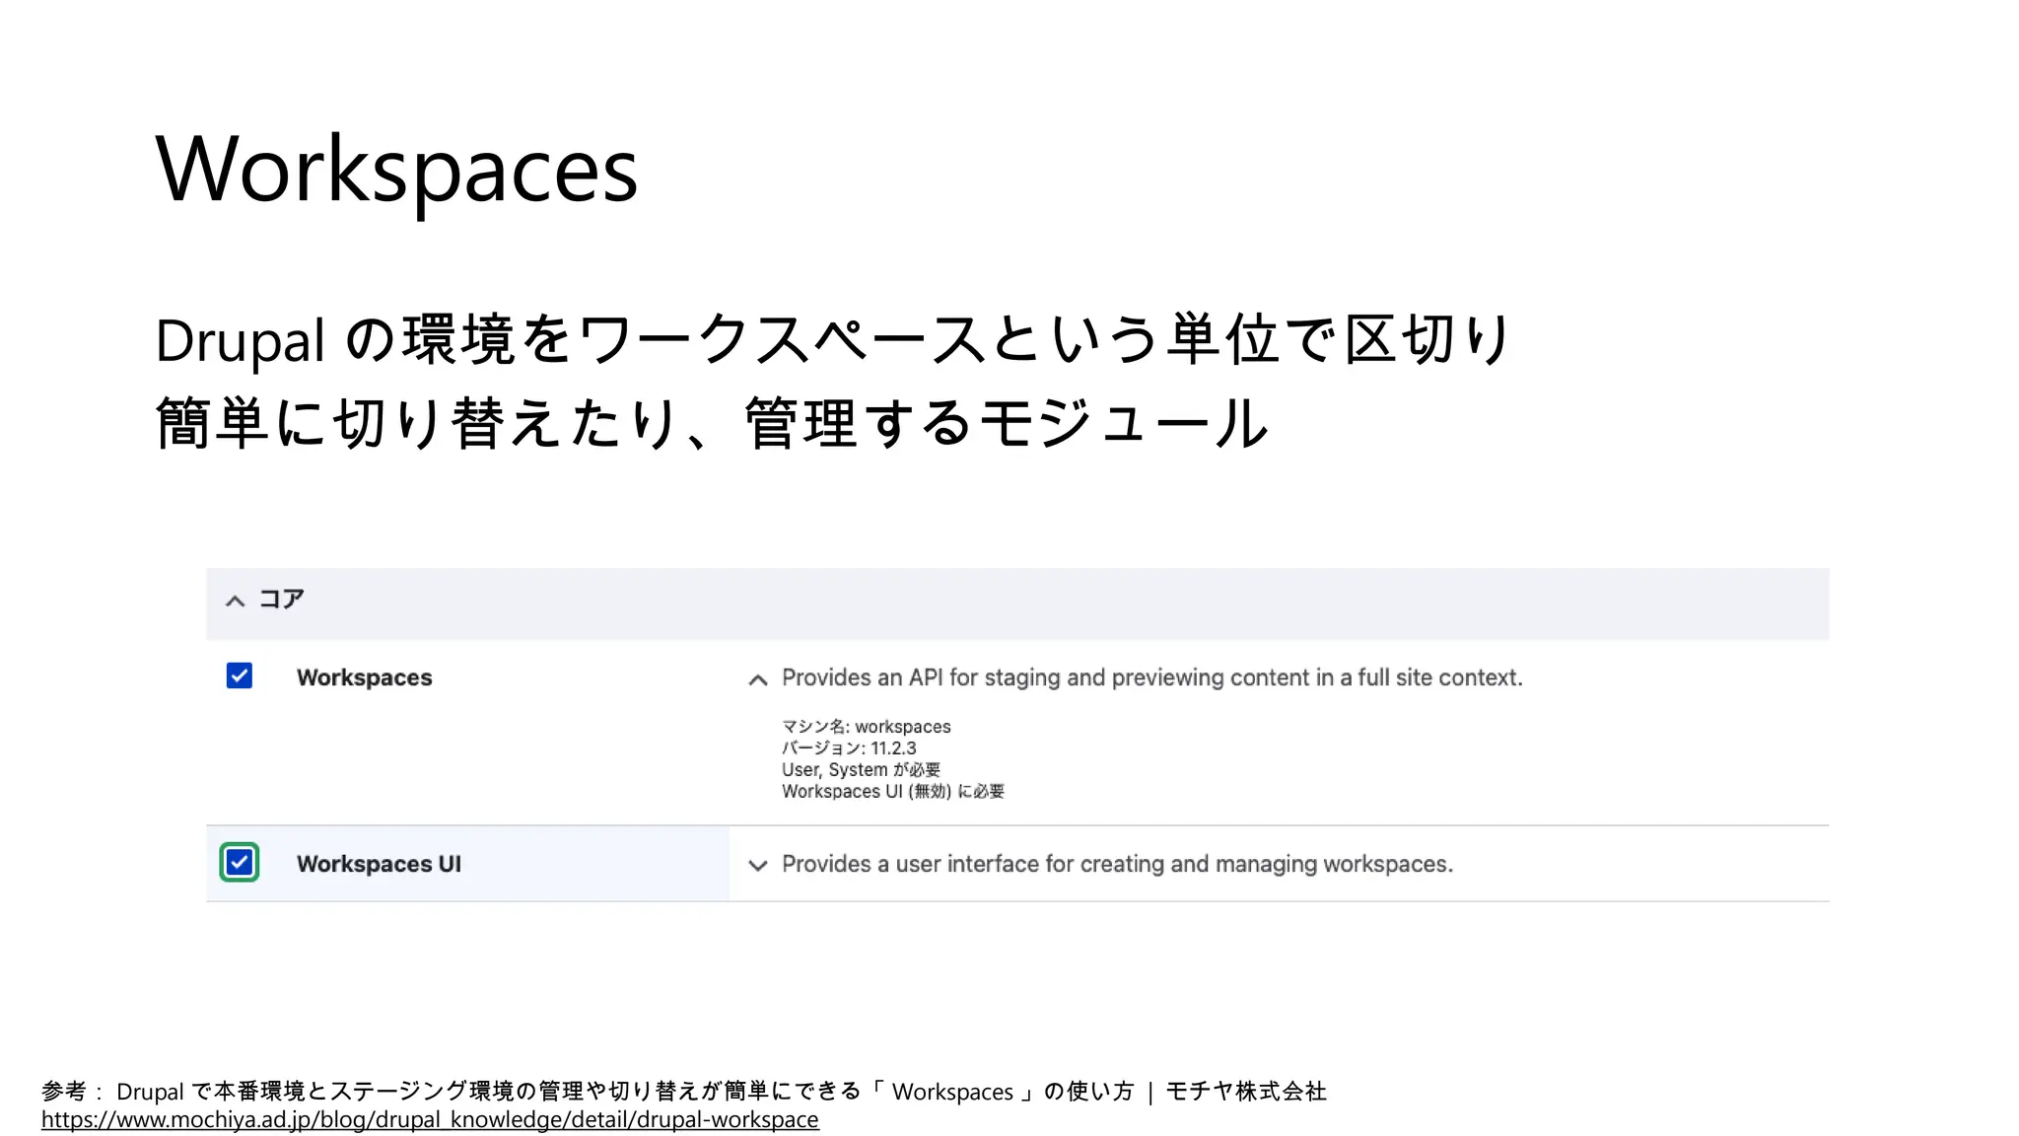Expand the Workspaces UI description chevron
Viewport: 2019px width, 1136px height.
757,866
